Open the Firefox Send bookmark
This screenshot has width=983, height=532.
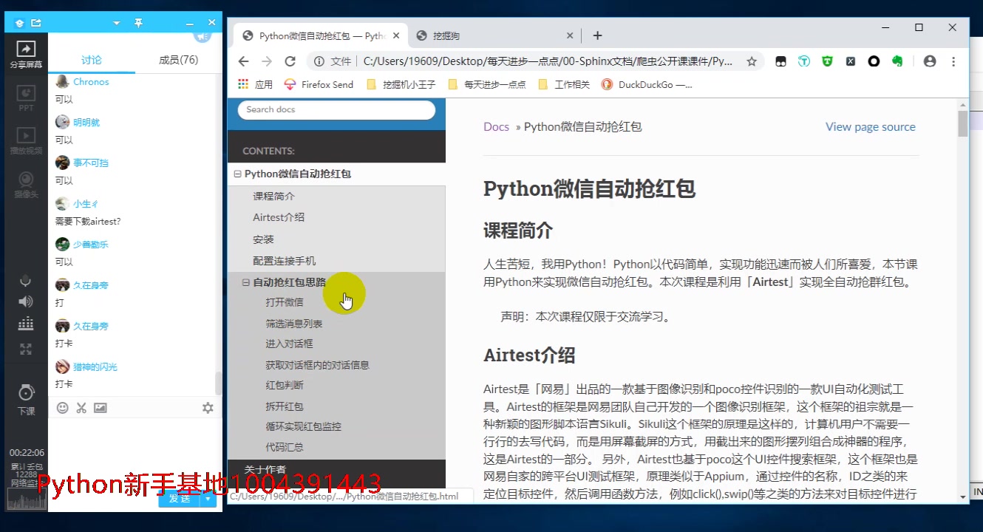319,84
